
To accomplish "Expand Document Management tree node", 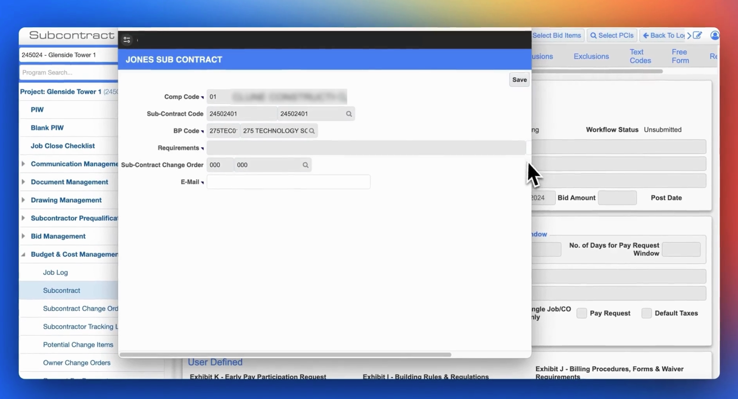I will point(23,182).
